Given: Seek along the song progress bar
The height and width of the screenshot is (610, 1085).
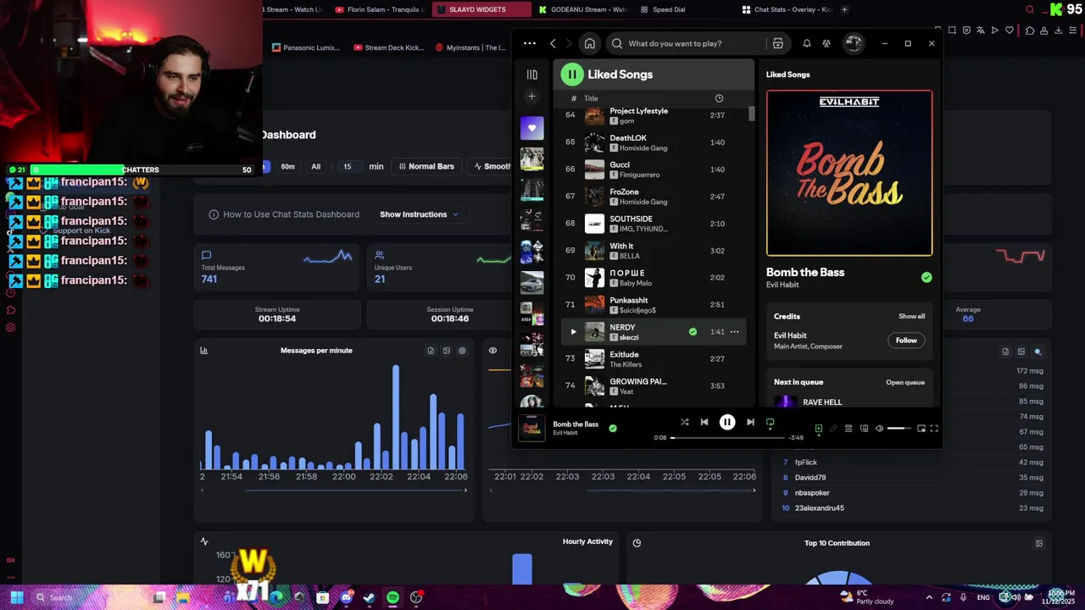Looking at the screenshot, I should pos(727,438).
